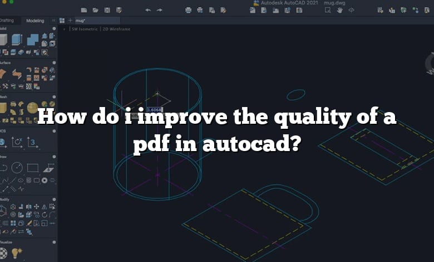
Task: Add a new drawing tab with plus
Action: pos(70,20)
